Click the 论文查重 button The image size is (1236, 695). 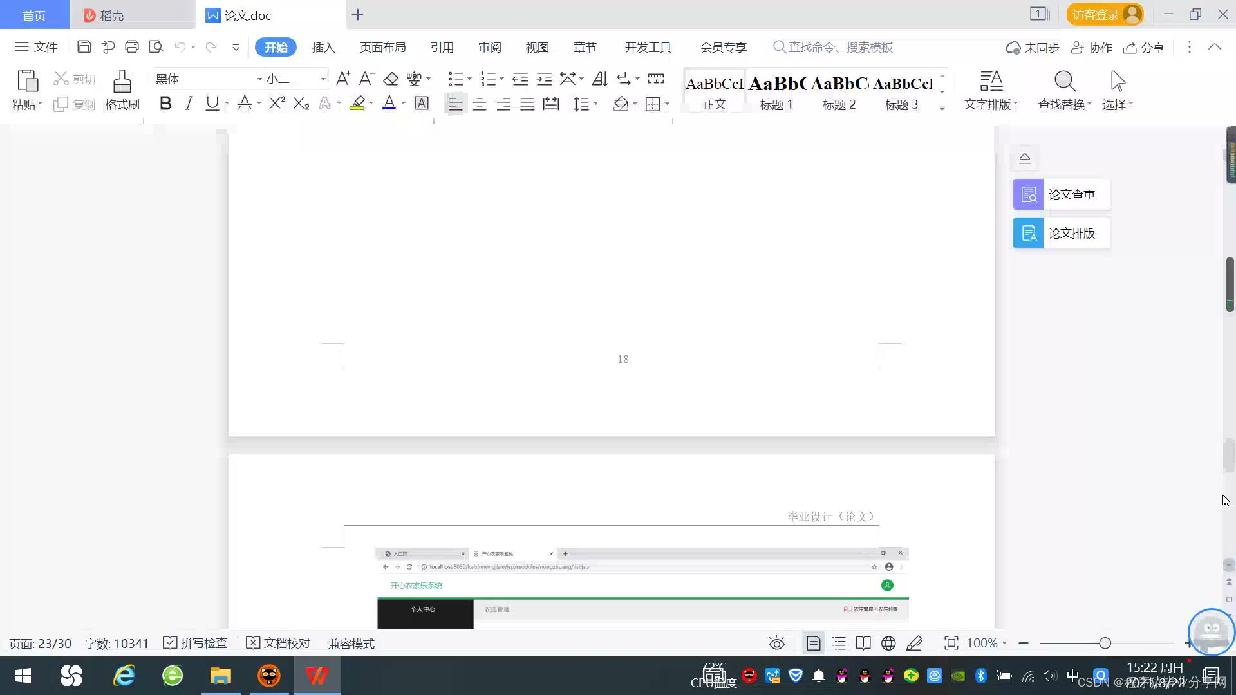(x=1061, y=194)
